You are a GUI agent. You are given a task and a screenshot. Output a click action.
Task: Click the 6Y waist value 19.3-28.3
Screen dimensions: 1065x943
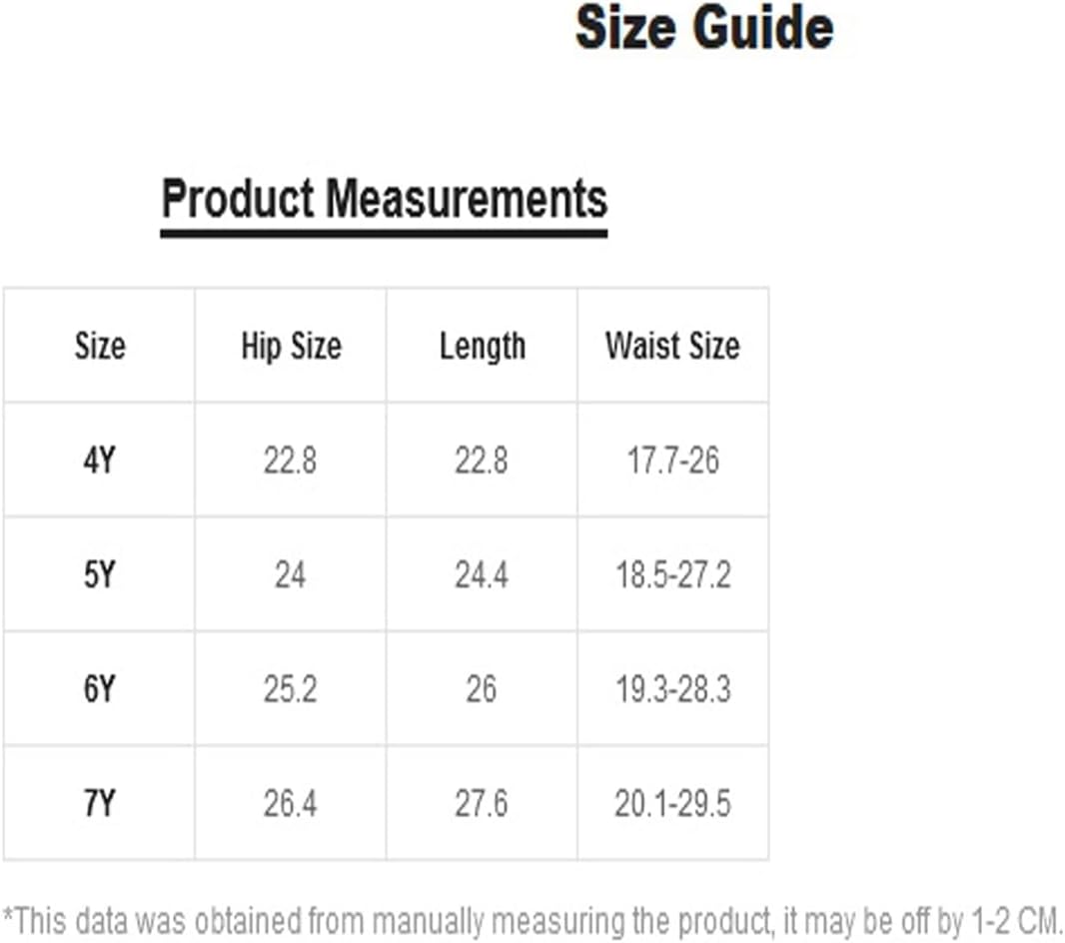673,689
